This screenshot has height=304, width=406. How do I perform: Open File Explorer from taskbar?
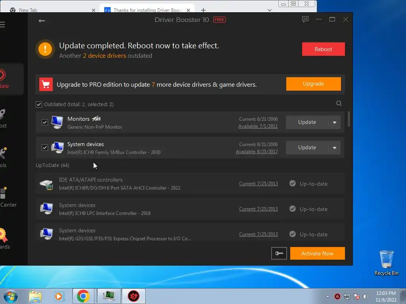click(35, 296)
